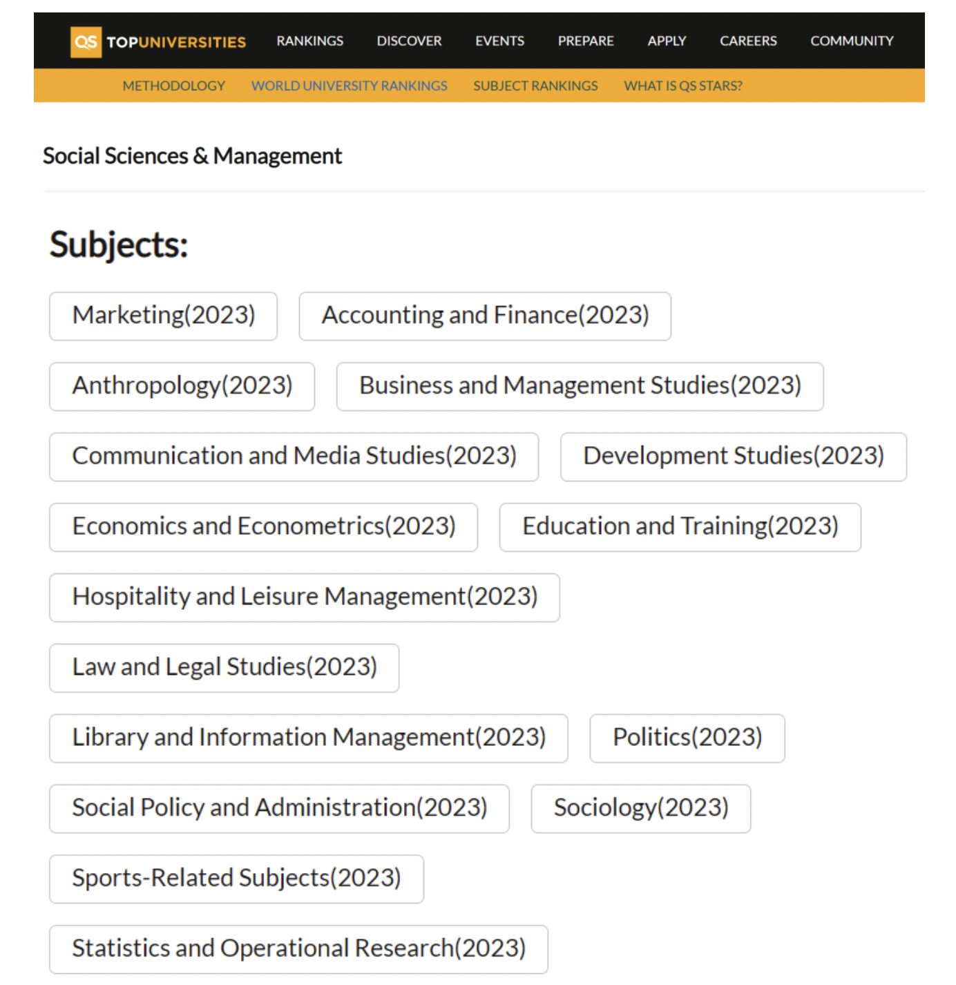The width and height of the screenshot is (956, 985).
Task: Choose the Marketing(2023) subject
Action: point(163,316)
